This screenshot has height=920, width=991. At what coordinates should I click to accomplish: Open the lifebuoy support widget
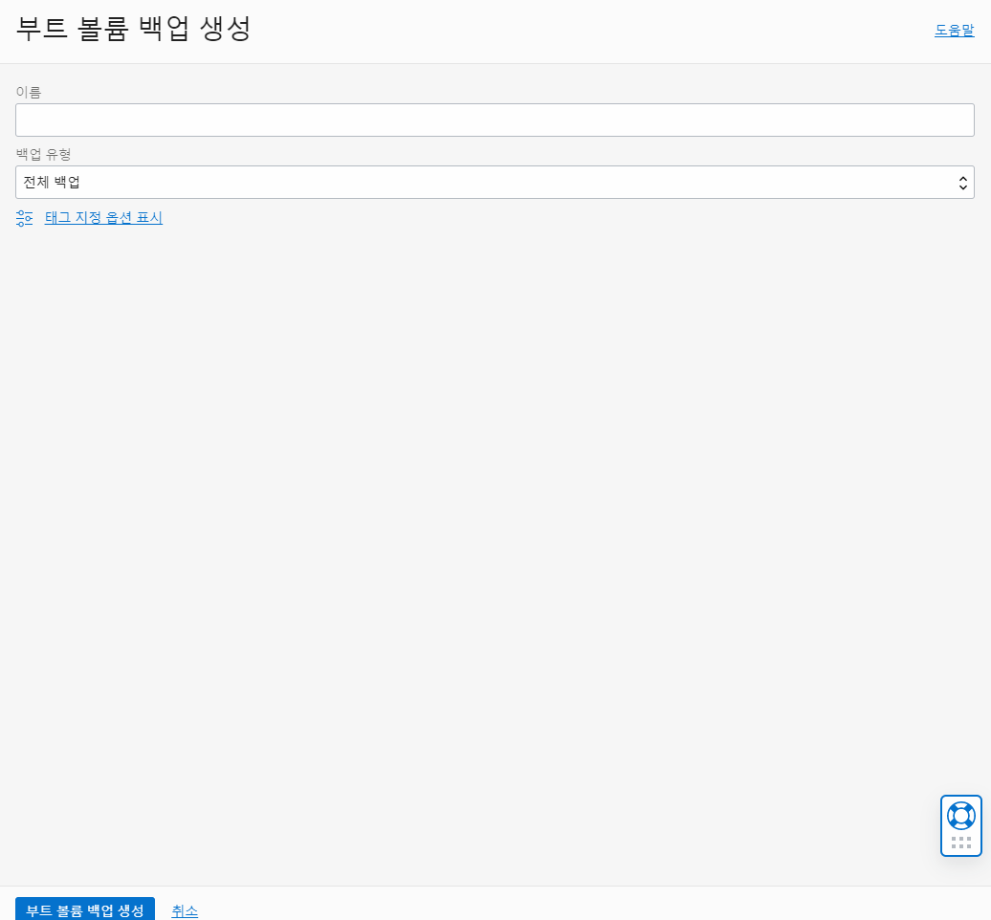(x=960, y=816)
